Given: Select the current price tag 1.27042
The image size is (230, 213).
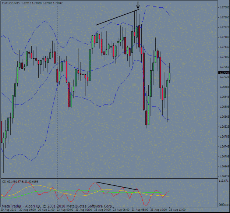Looking at the screenshot, I should (x=224, y=73).
